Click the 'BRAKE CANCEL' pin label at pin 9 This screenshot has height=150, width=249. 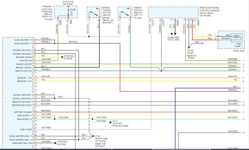(x=24, y=67)
